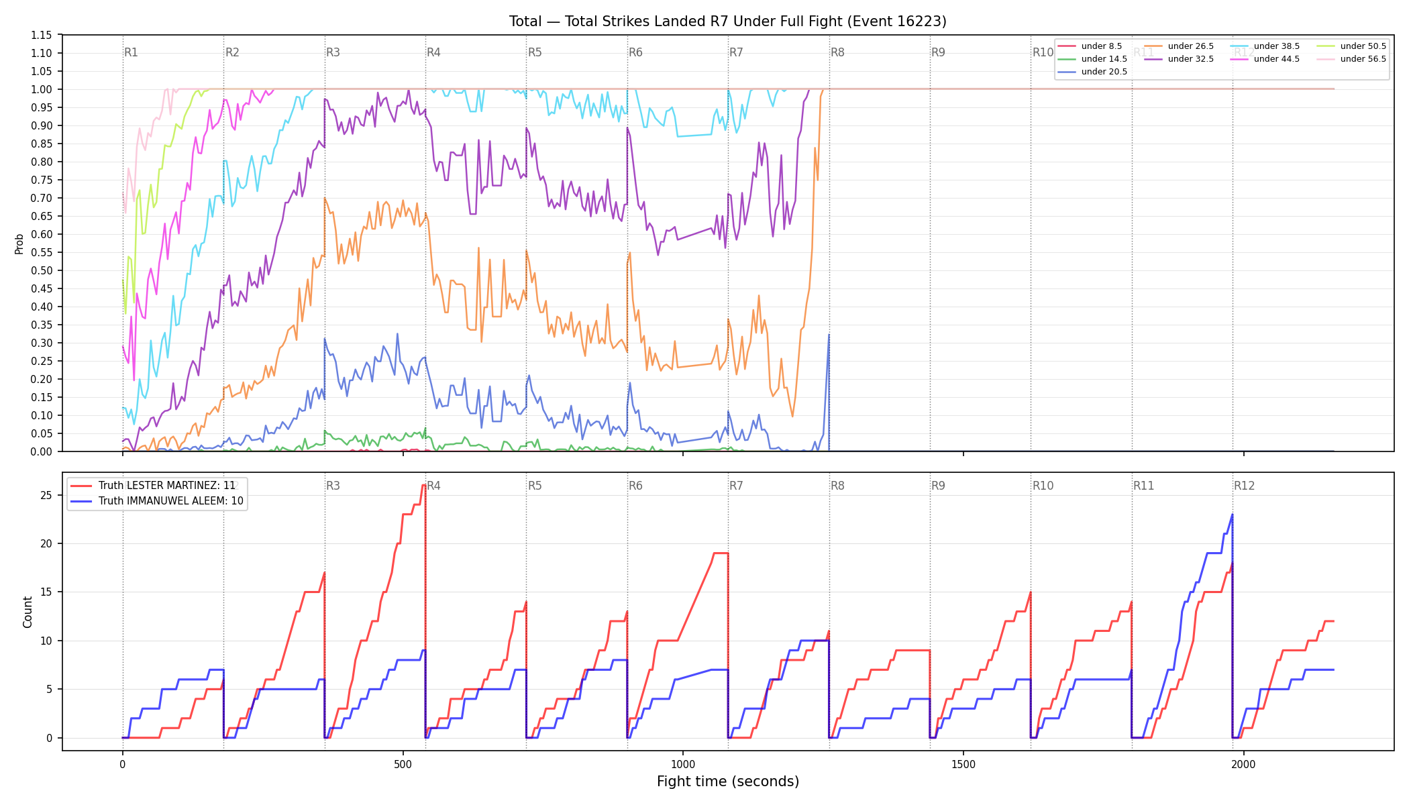Select the 'under 8.5' legend label
1409x805 pixels.
pos(1102,46)
